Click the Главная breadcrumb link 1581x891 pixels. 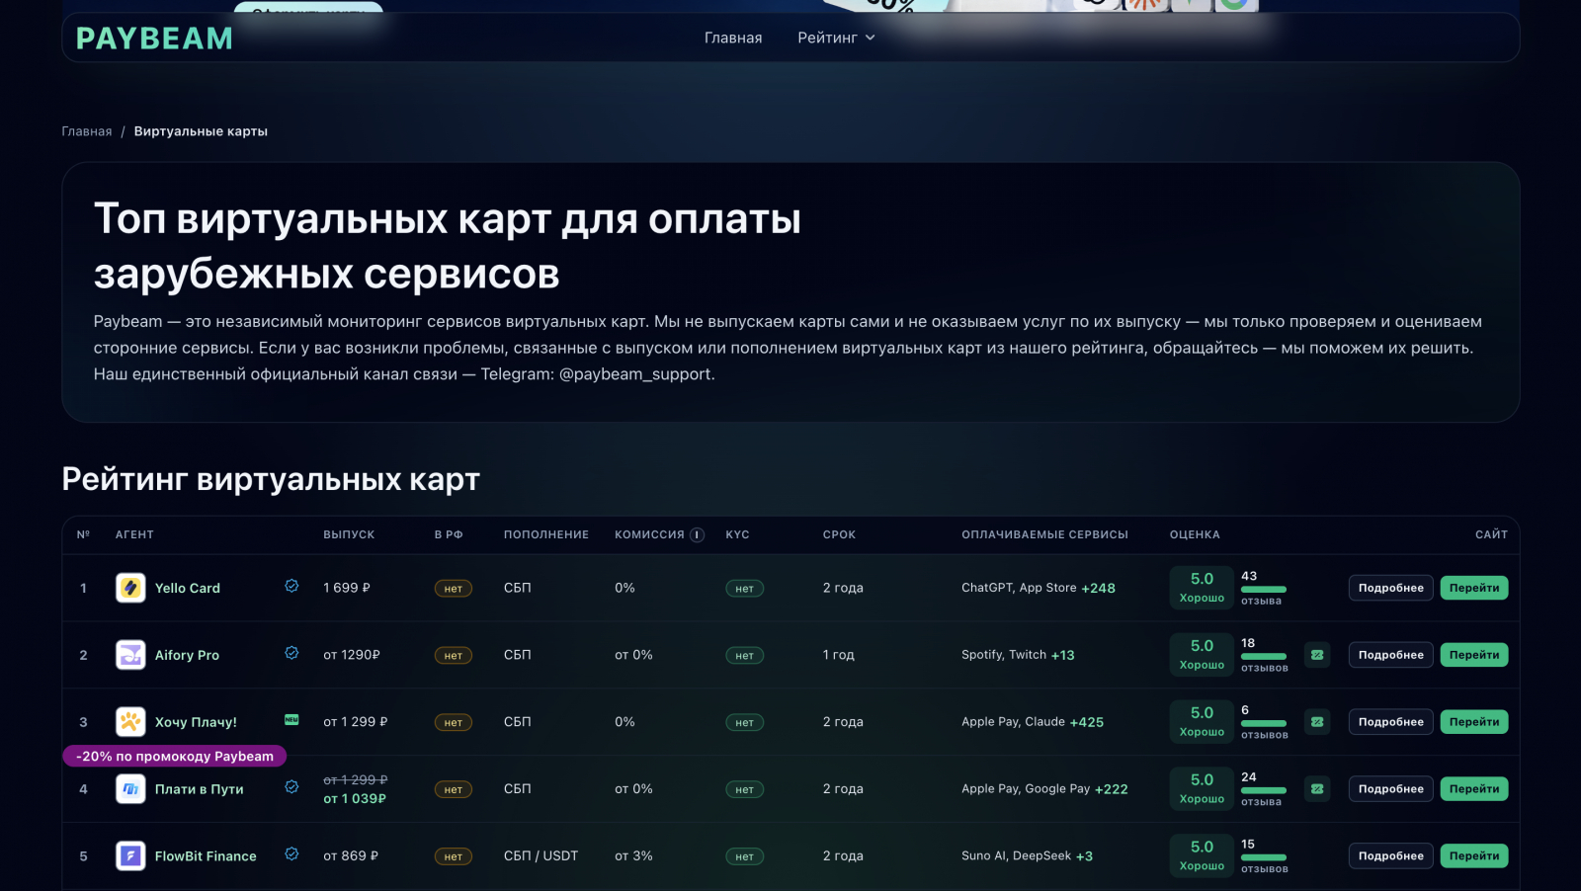point(87,131)
